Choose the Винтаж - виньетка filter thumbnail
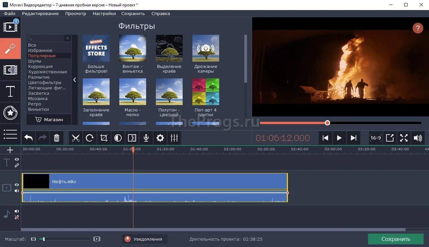 (132, 48)
